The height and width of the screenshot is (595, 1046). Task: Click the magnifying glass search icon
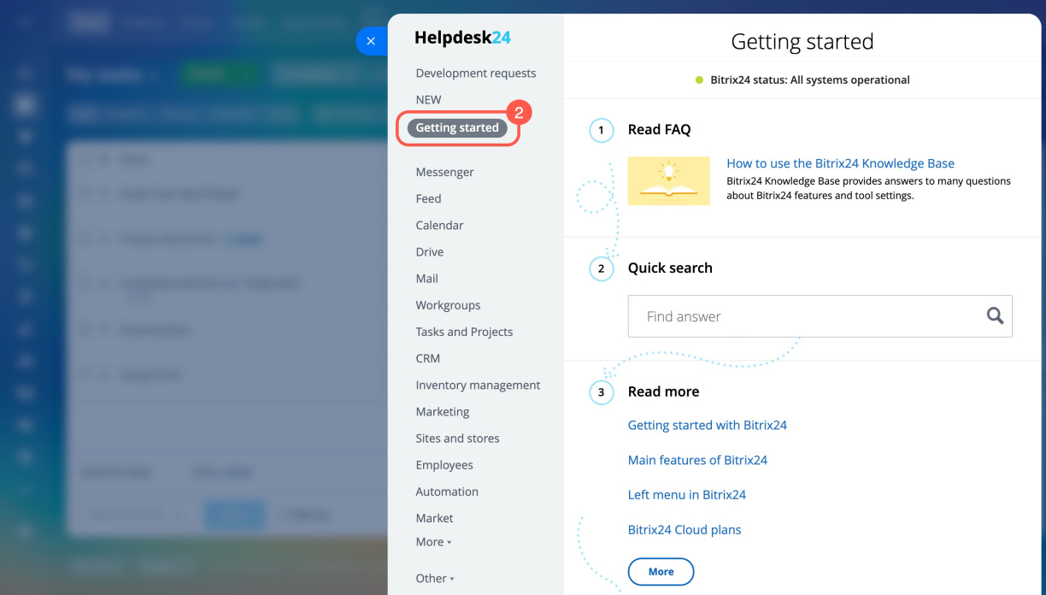[995, 316]
